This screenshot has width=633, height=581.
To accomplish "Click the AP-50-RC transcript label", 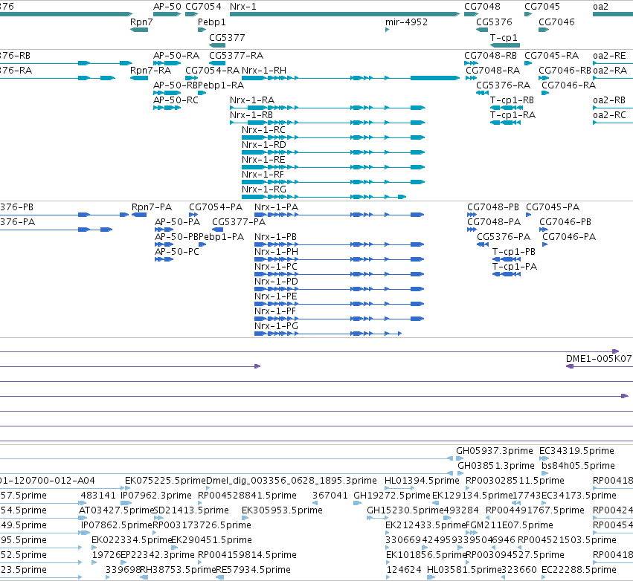I will click(176, 100).
